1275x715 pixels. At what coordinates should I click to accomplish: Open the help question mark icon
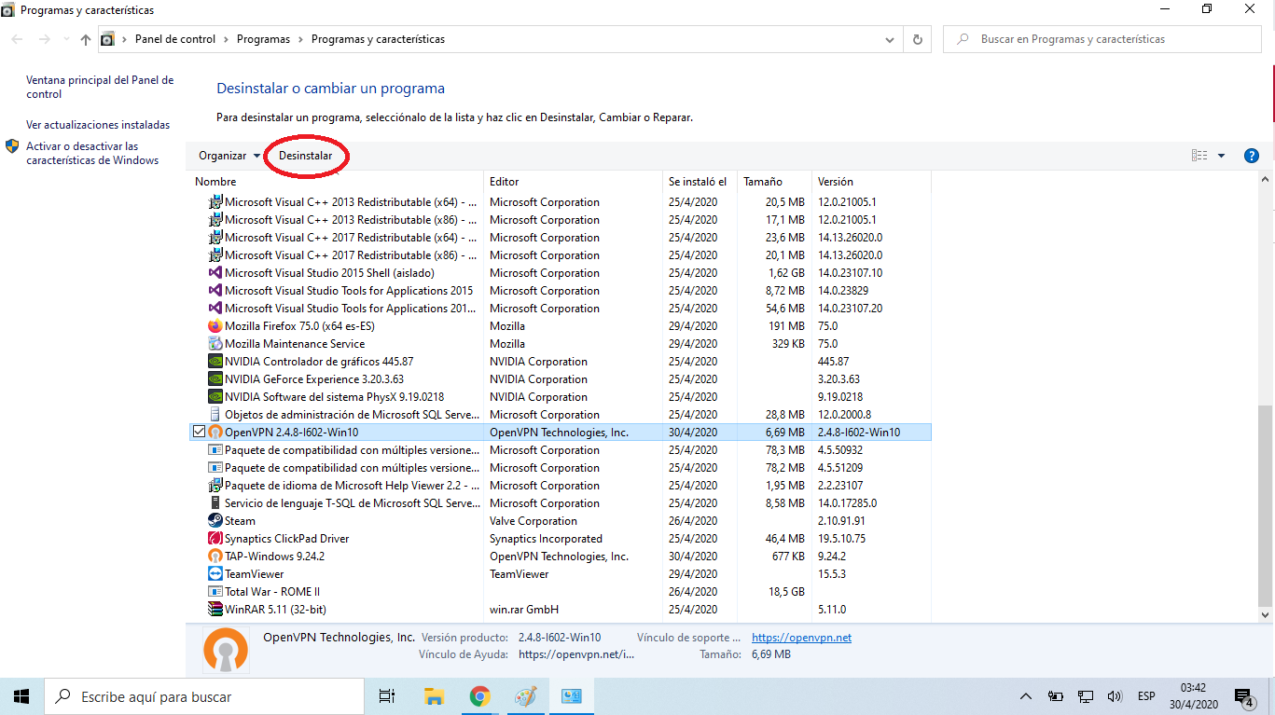point(1252,156)
